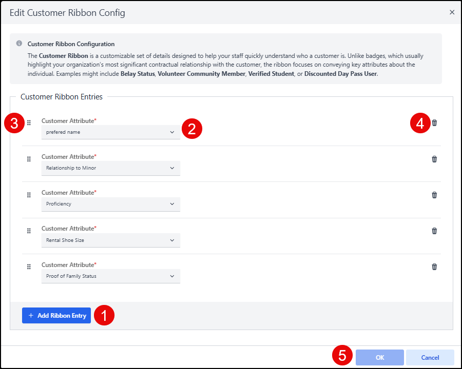Expand the Rental Shoe Size dropdown
462x369 pixels.
click(x=110, y=240)
